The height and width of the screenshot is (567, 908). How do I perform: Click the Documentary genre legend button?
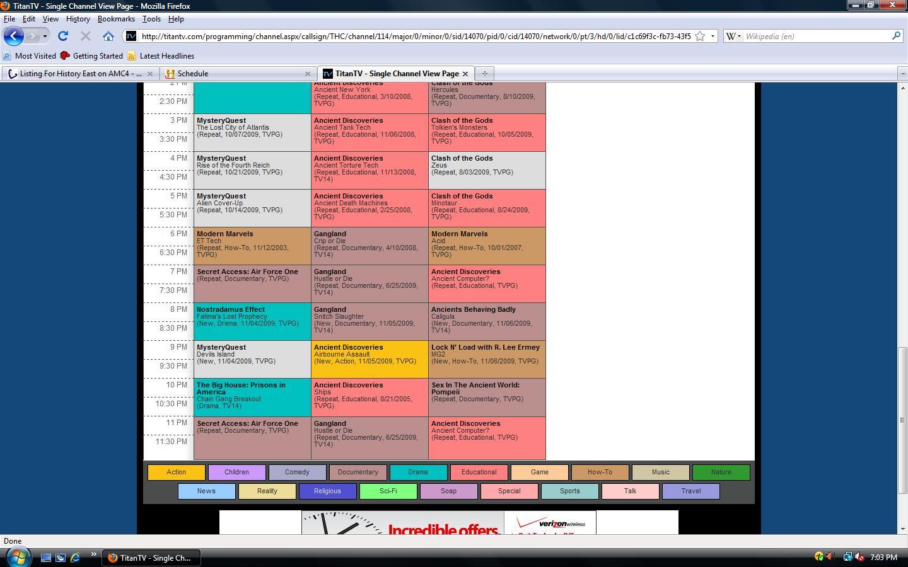click(358, 472)
